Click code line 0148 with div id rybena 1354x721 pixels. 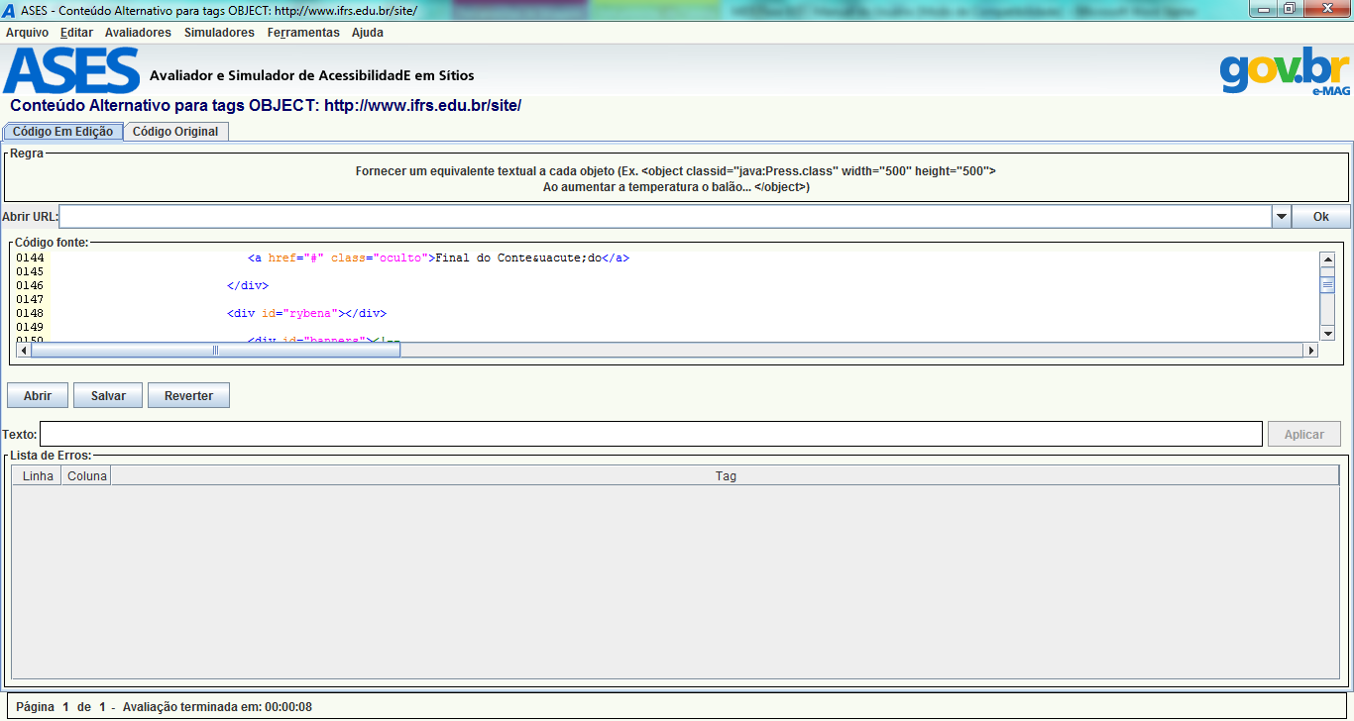(306, 313)
